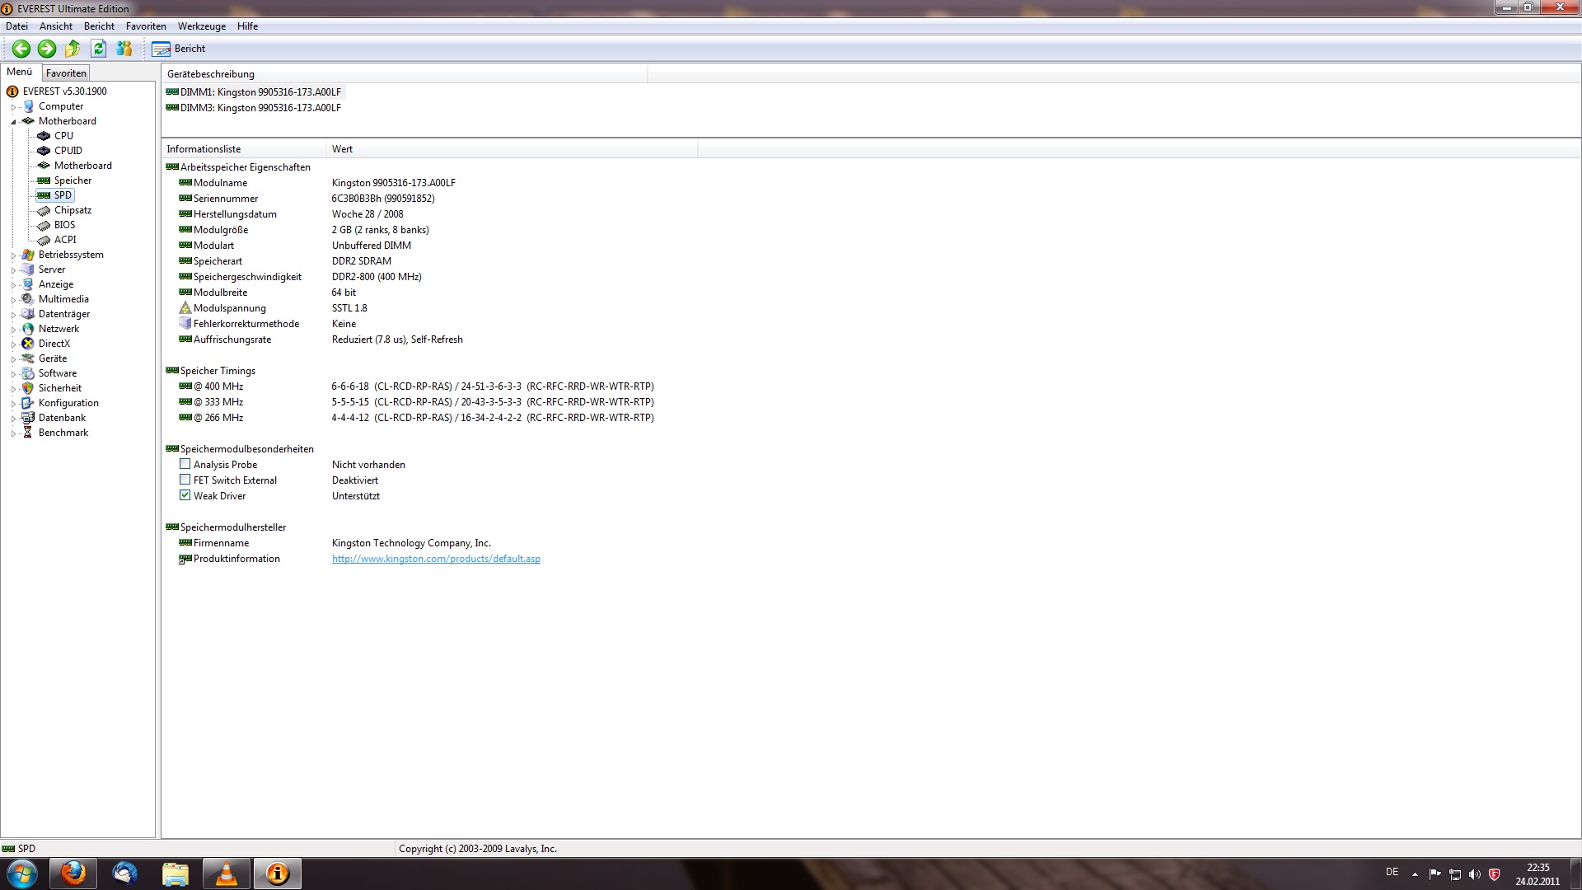Click the green Forward arrow toolbar icon
The width and height of the screenshot is (1582, 890).
click(47, 49)
